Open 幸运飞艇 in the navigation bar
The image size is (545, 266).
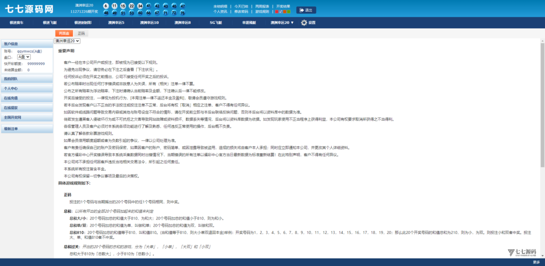249,22
